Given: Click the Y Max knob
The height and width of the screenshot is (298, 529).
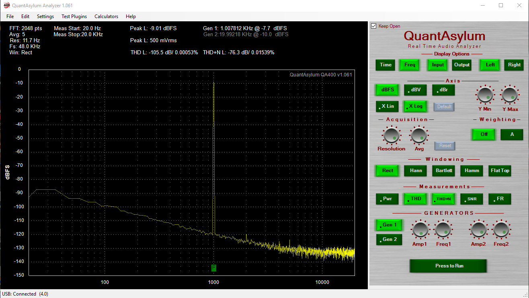Looking at the screenshot, I should point(509,95).
